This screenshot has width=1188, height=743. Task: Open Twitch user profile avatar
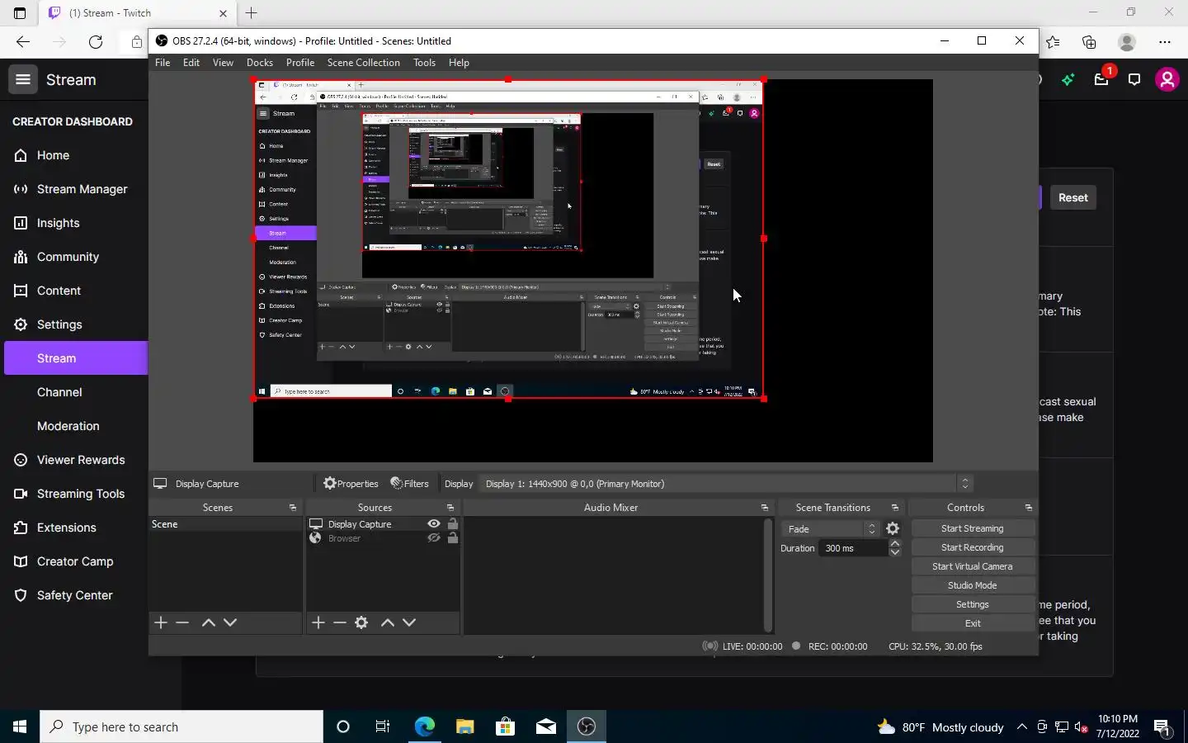pos(1167,79)
